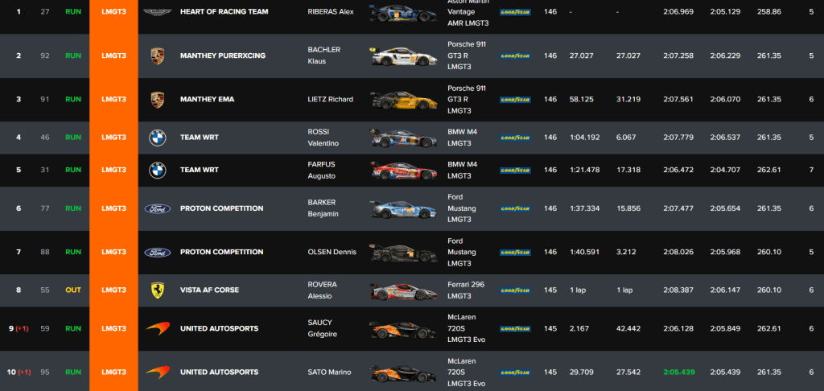Open Saucy's McLaren 720S car image

tap(404, 329)
